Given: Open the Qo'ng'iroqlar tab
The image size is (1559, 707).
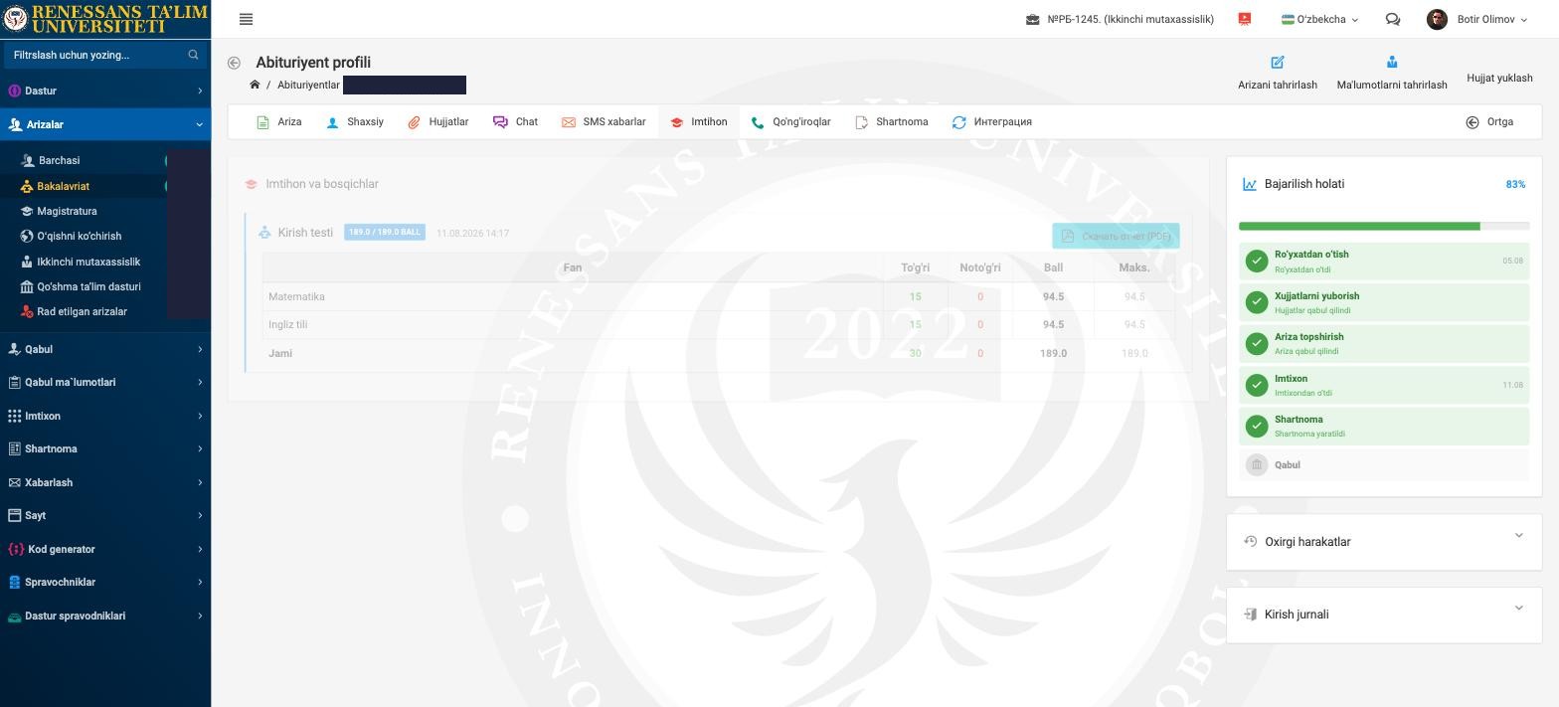Looking at the screenshot, I should [790, 122].
